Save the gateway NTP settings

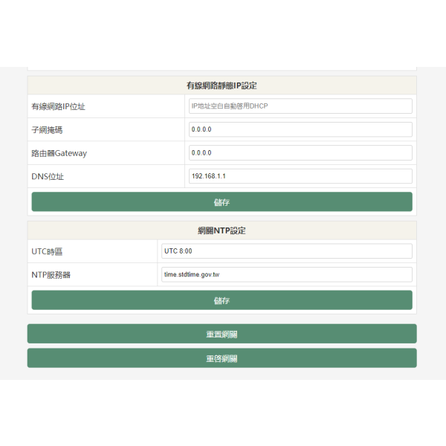(222, 300)
